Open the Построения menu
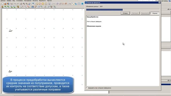 [x=28, y=1]
